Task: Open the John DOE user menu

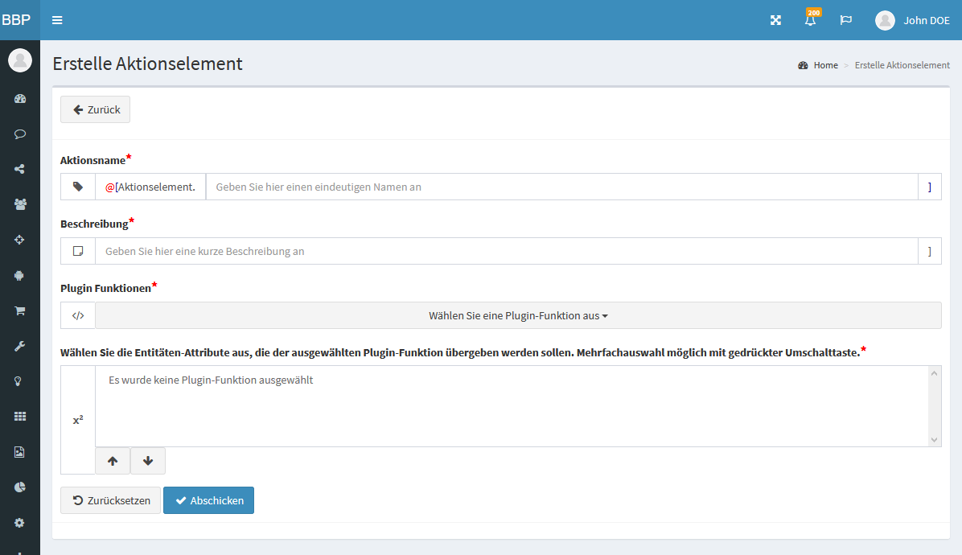Action: [913, 20]
